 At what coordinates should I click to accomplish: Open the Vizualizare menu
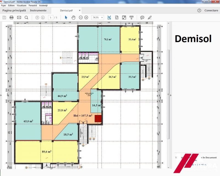(21, 5)
